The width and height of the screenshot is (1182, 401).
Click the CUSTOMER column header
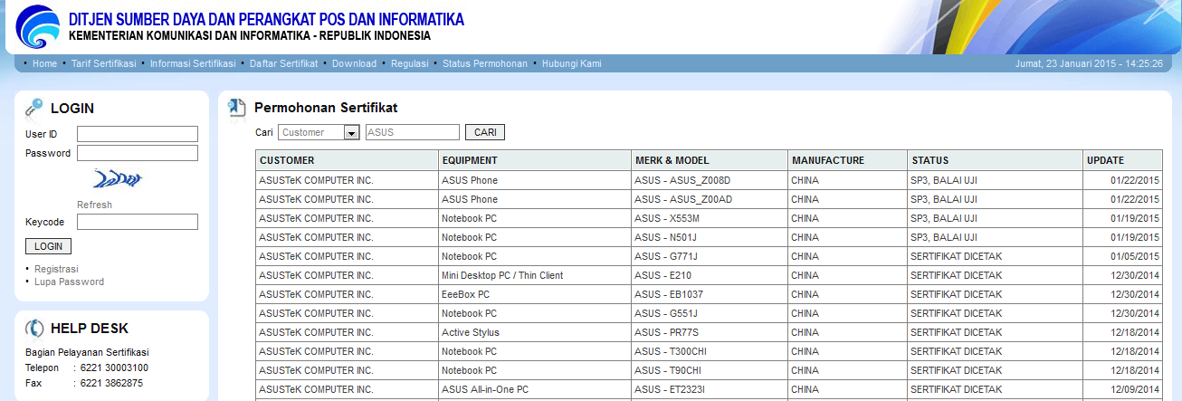tap(348, 160)
